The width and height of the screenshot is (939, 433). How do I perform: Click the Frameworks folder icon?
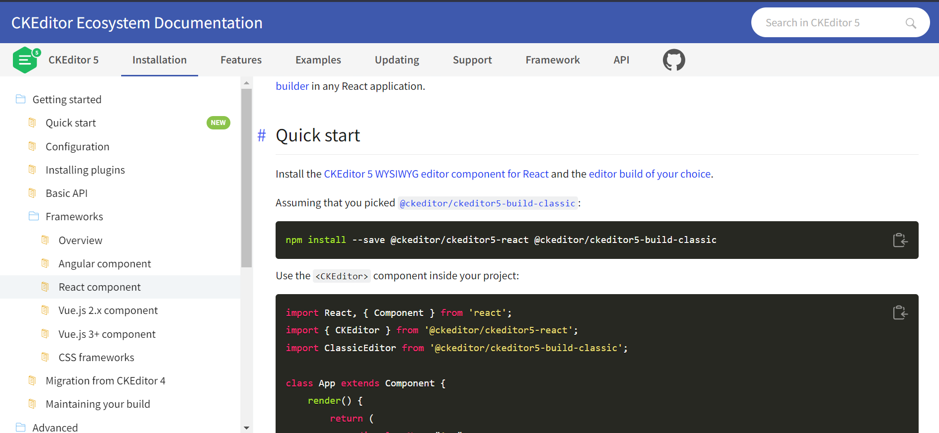[x=34, y=216]
